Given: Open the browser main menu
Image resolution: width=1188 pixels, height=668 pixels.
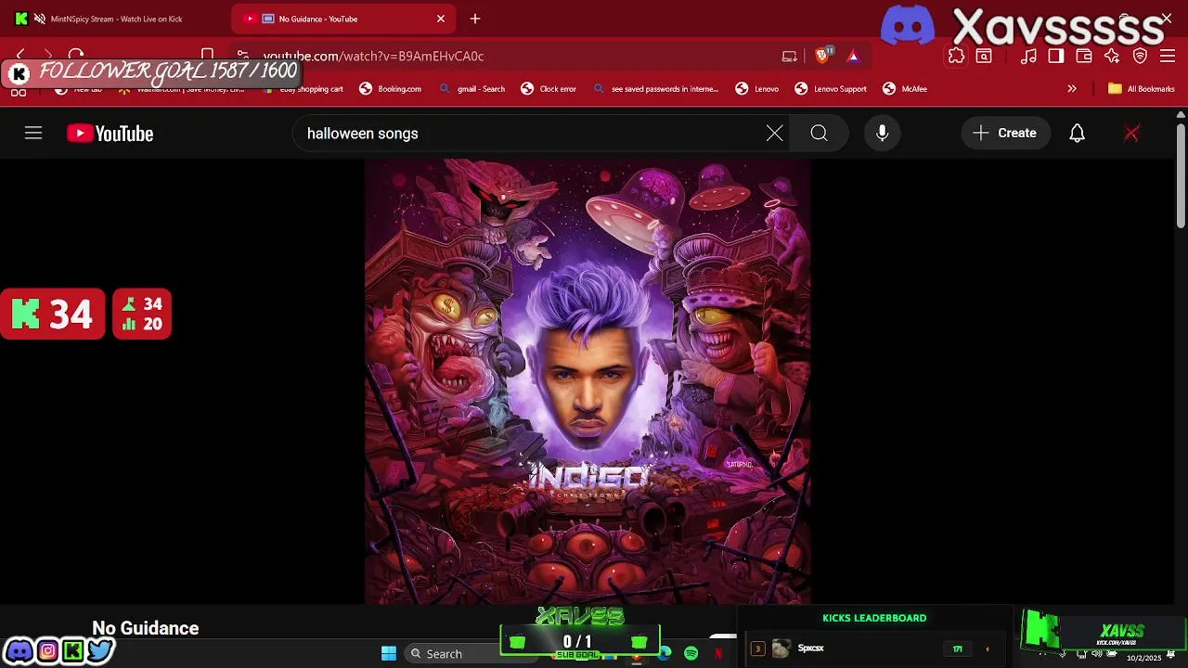Looking at the screenshot, I should click(1168, 56).
